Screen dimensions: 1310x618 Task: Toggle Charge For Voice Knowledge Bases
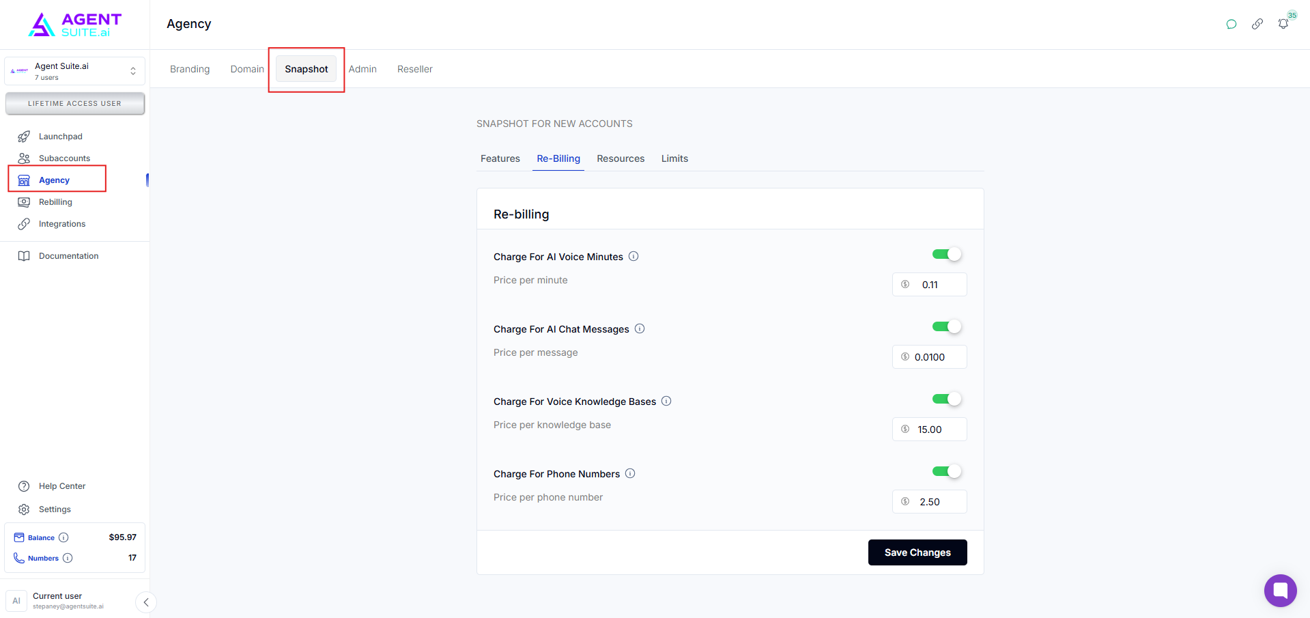[947, 399]
